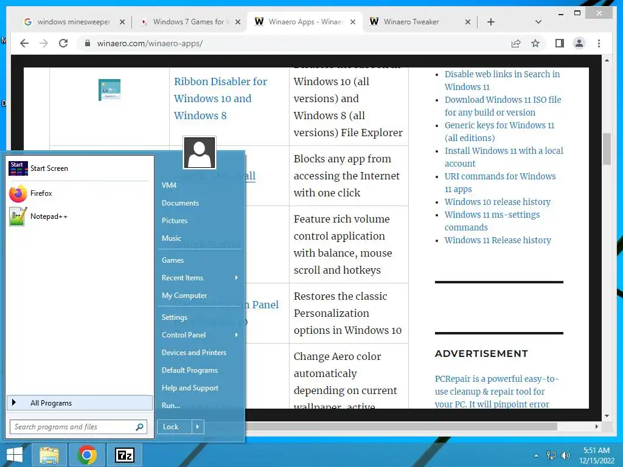Open Pictures from start menu
Screen dimensions: 623x467
pos(175,220)
